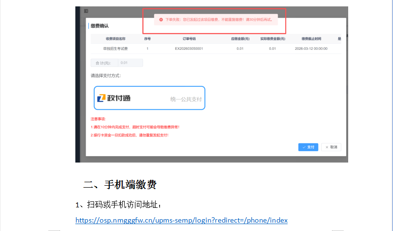Click the menu collapse icon at top-left
Image resolution: width=393 pixels, height=231 pixels.
[86, 11]
